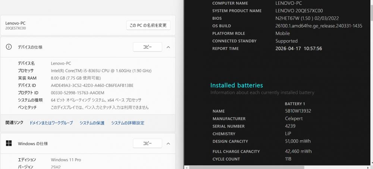Viewport: 373px width, 169px height.
Task: Click the battery report horizontal scrollbar thumb
Action: (247, 168)
